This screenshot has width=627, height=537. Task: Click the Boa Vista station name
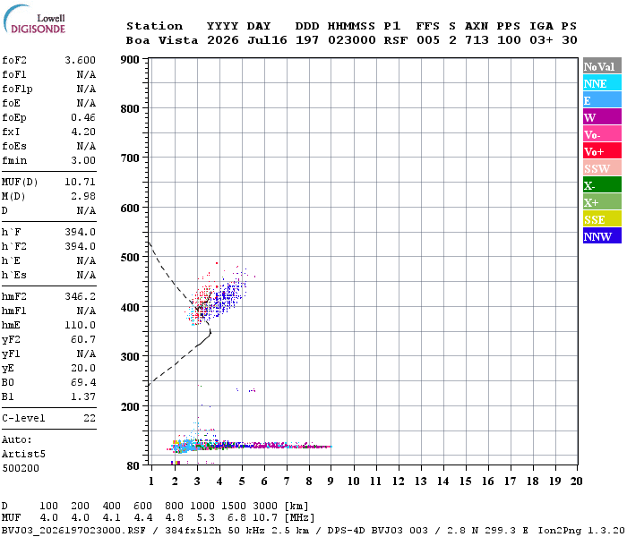point(162,40)
